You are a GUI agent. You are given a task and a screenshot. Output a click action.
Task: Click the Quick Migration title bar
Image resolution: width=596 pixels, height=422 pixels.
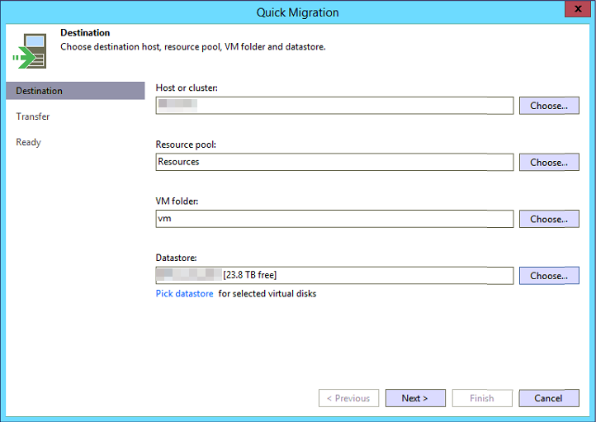point(297,12)
